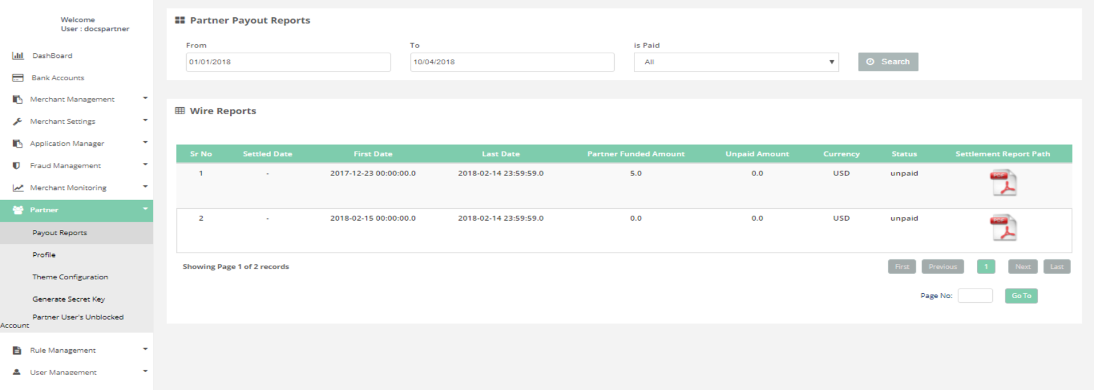
Task: Click the User Management person icon
Action: click(x=17, y=372)
